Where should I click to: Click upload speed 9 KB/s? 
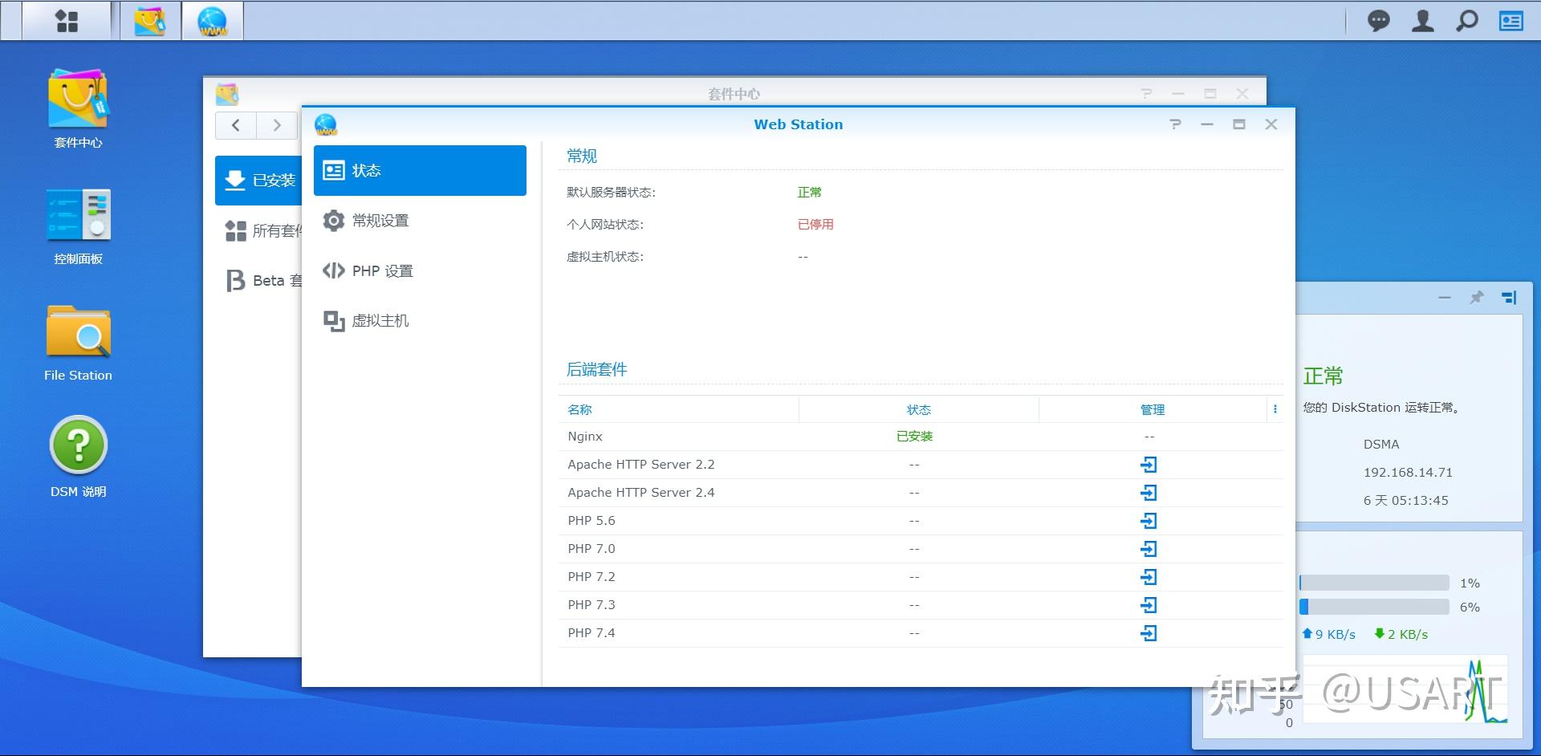[x=1328, y=635]
